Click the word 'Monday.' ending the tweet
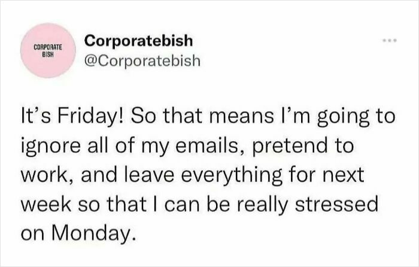Screen dimensions: 419x267 pos(92,233)
